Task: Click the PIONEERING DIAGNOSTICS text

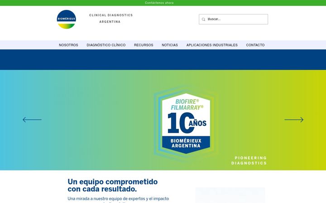Action: [x=249, y=161]
